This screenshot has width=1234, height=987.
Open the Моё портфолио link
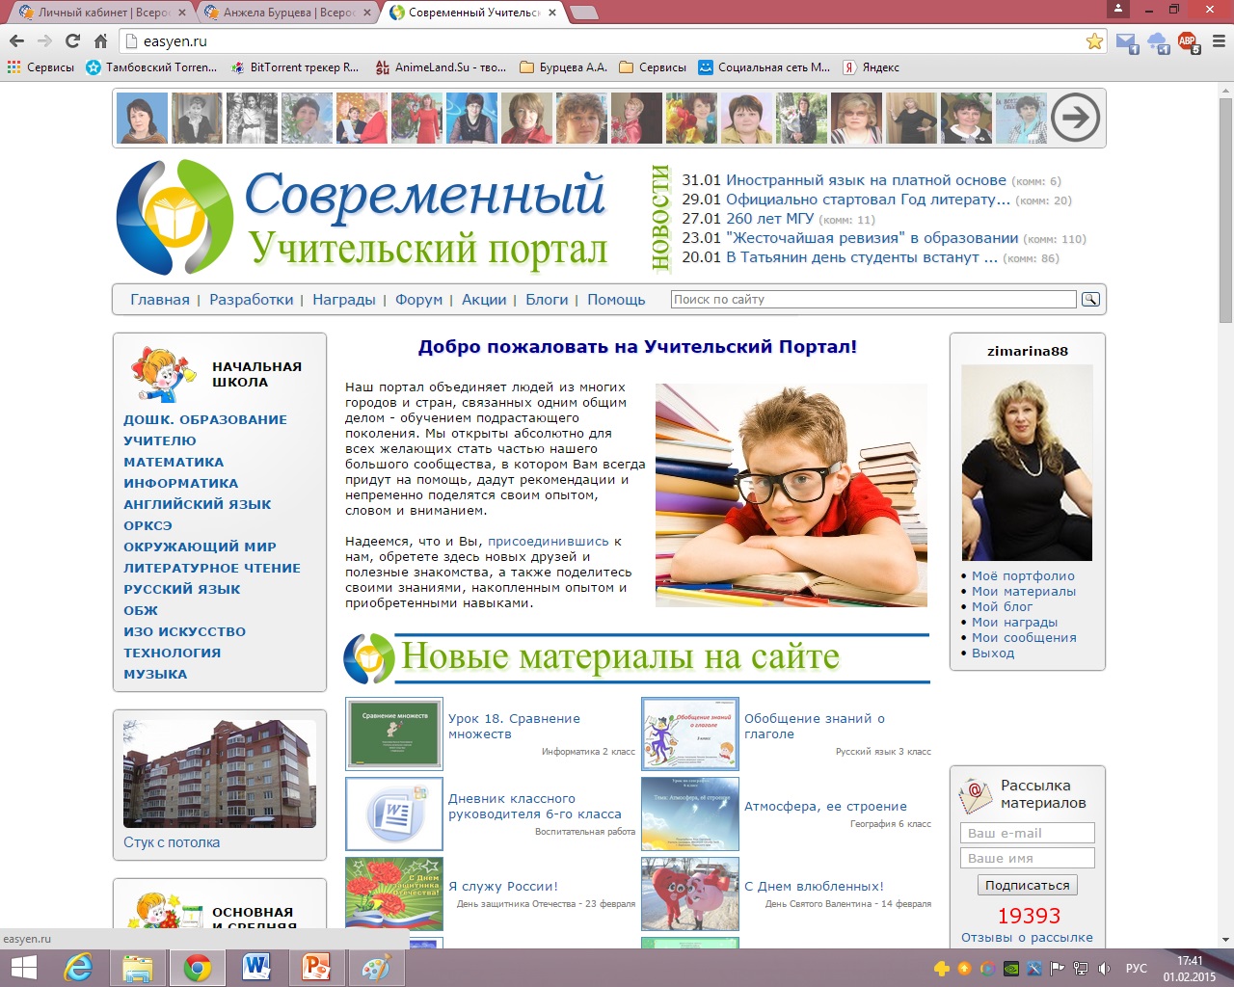[x=1023, y=576]
